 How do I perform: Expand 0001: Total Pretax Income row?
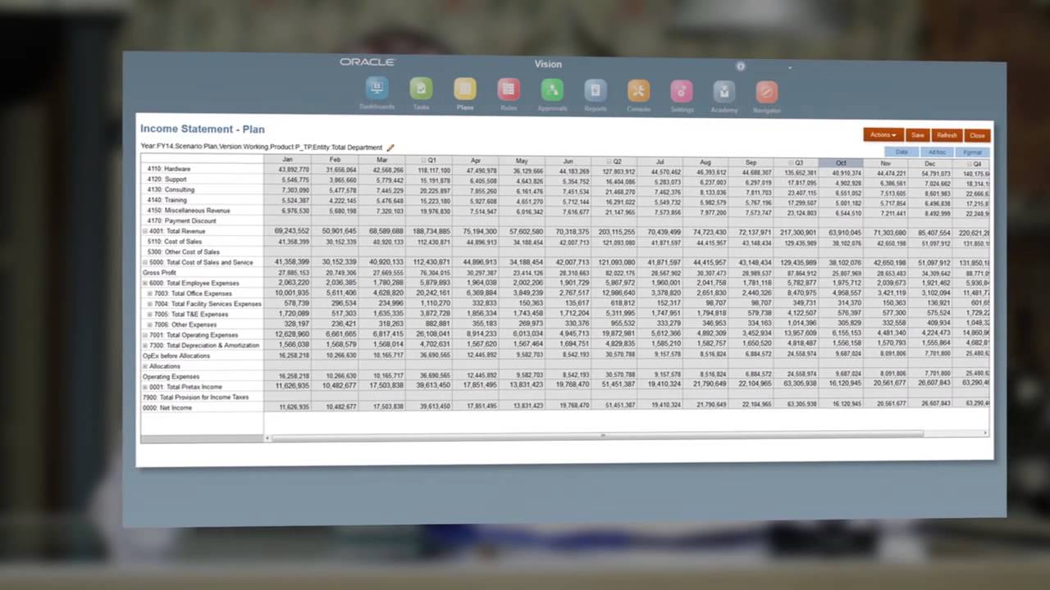145,387
